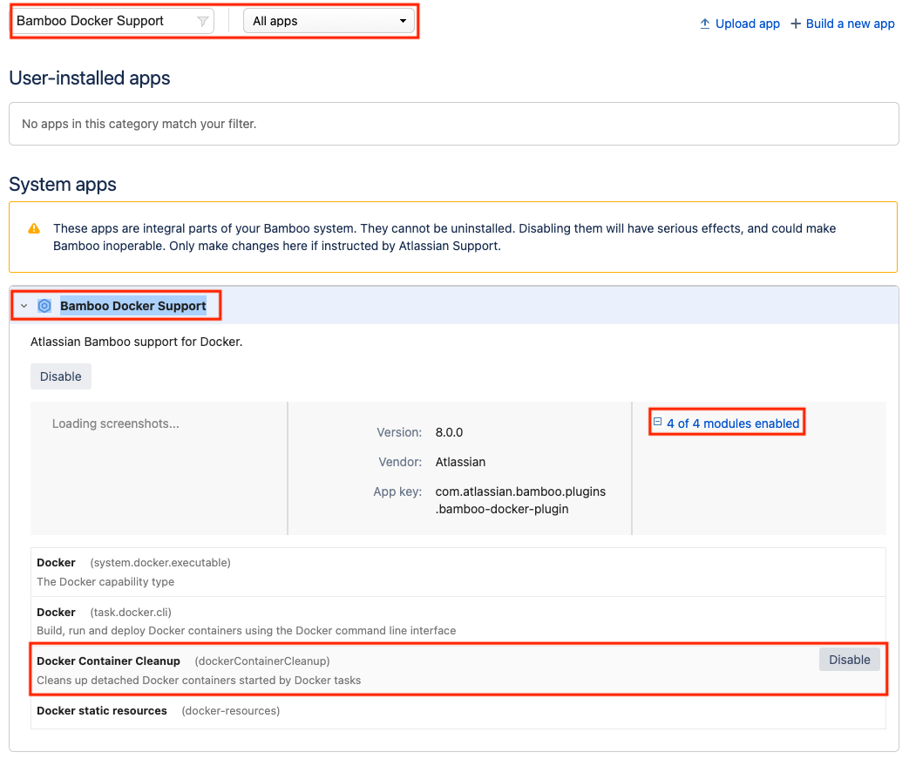Click the docker-resources key text

click(231, 711)
